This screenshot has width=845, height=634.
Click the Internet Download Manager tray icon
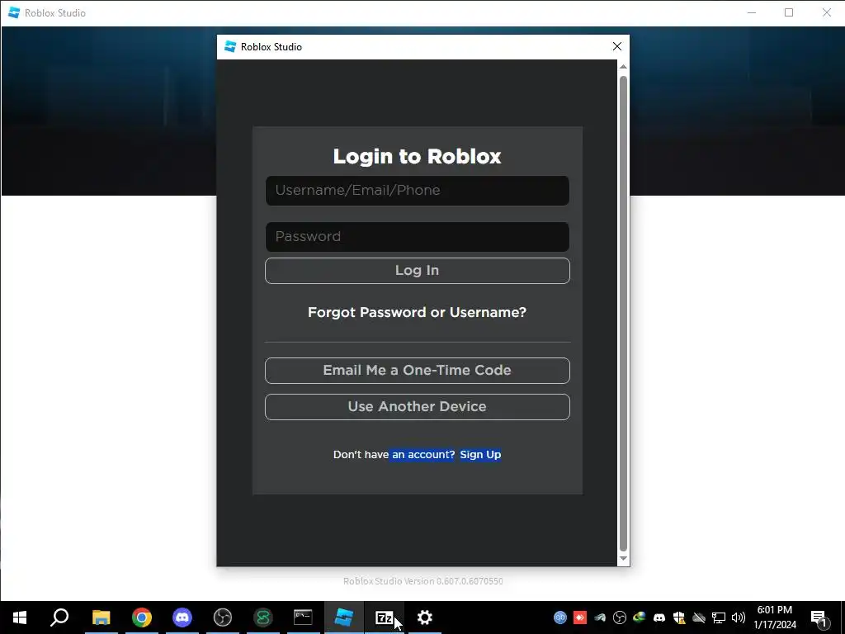[x=640, y=617]
